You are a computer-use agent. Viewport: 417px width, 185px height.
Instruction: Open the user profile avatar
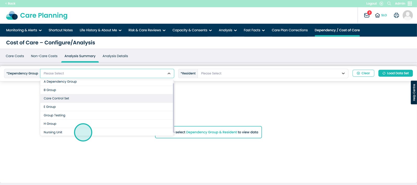tap(407, 15)
